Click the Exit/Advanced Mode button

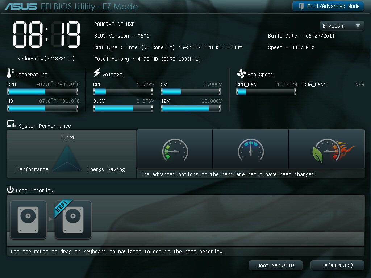click(328, 6)
